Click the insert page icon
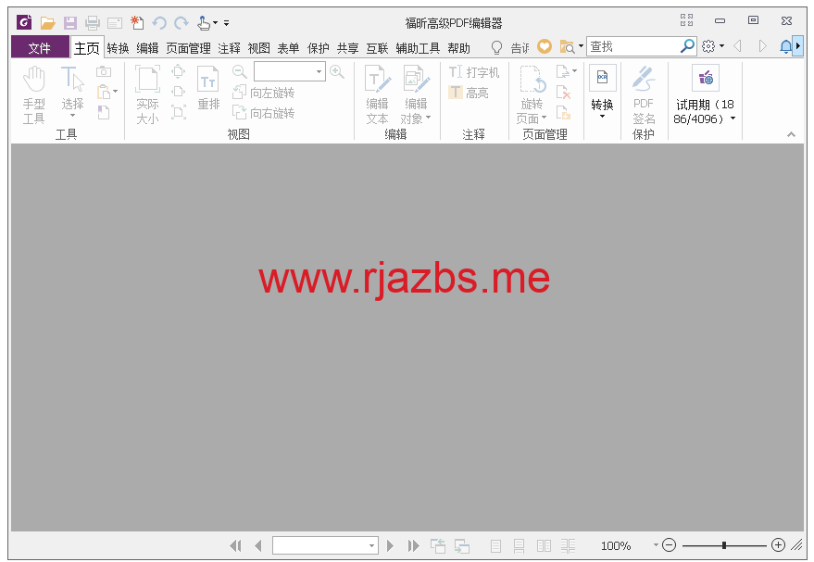Image resolution: width=814 pixels, height=562 pixels. pyautogui.click(x=563, y=113)
